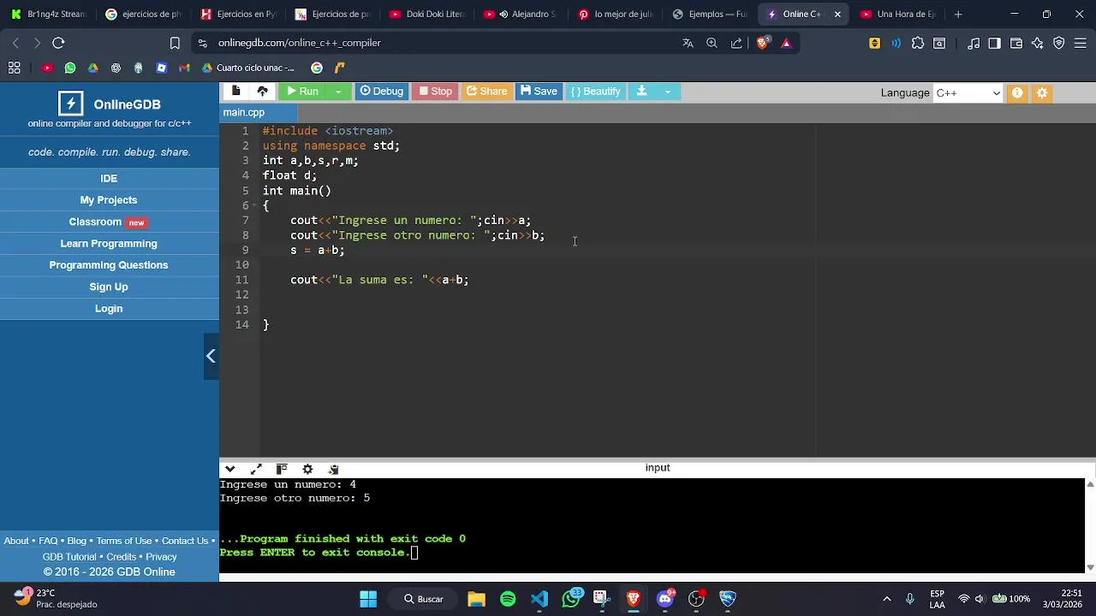
Task: Open the Blog footer link
Action: tap(77, 541)
